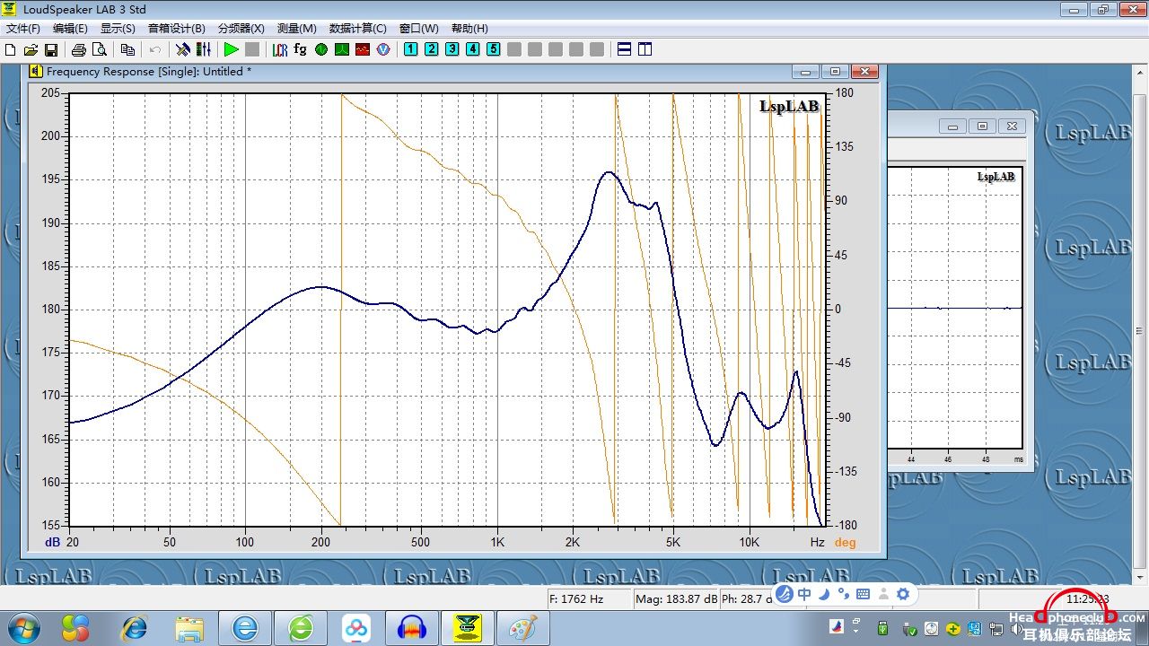Click the 'deg' phase axis label
The width and height of the screenshot is (1149, 646).
click(846, 542)
